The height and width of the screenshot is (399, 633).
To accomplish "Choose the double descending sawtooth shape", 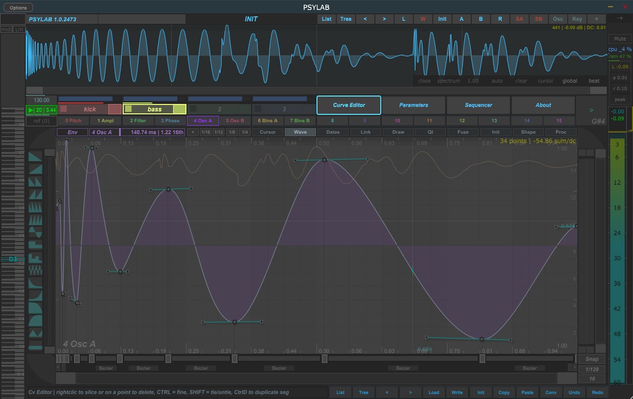I will [35, 183].
